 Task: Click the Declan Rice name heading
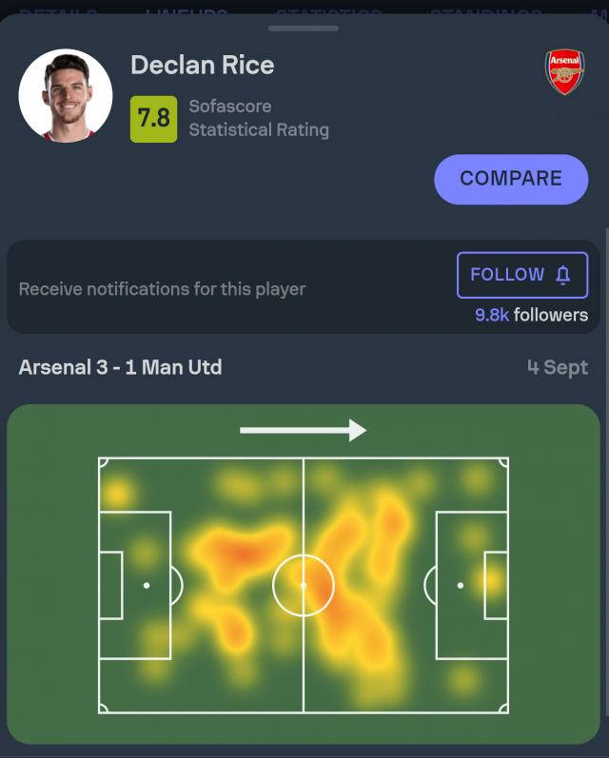tap(202, 65)
